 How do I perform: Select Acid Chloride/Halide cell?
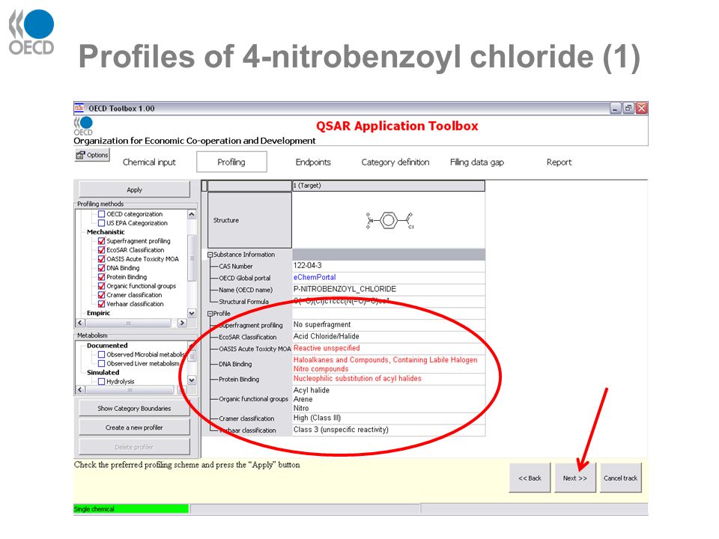pyautogui.click(x=389, y=336)
